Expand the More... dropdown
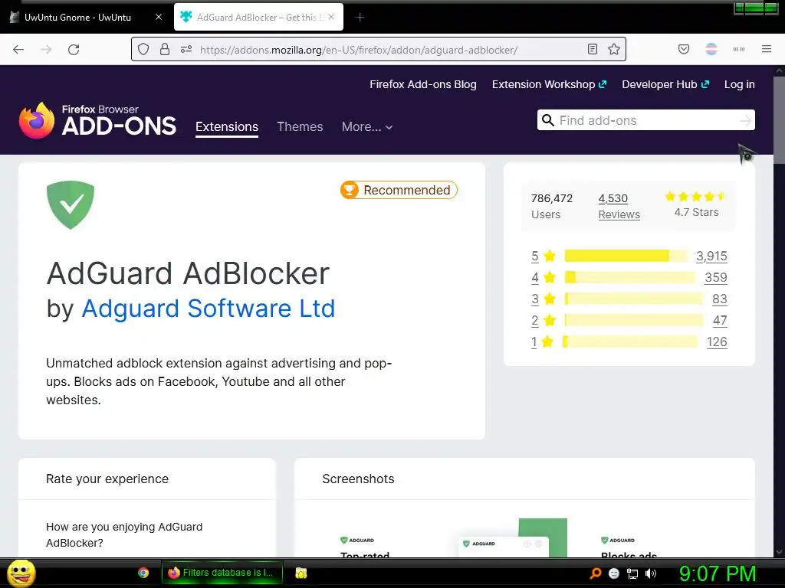 click(x=367, y=127)
